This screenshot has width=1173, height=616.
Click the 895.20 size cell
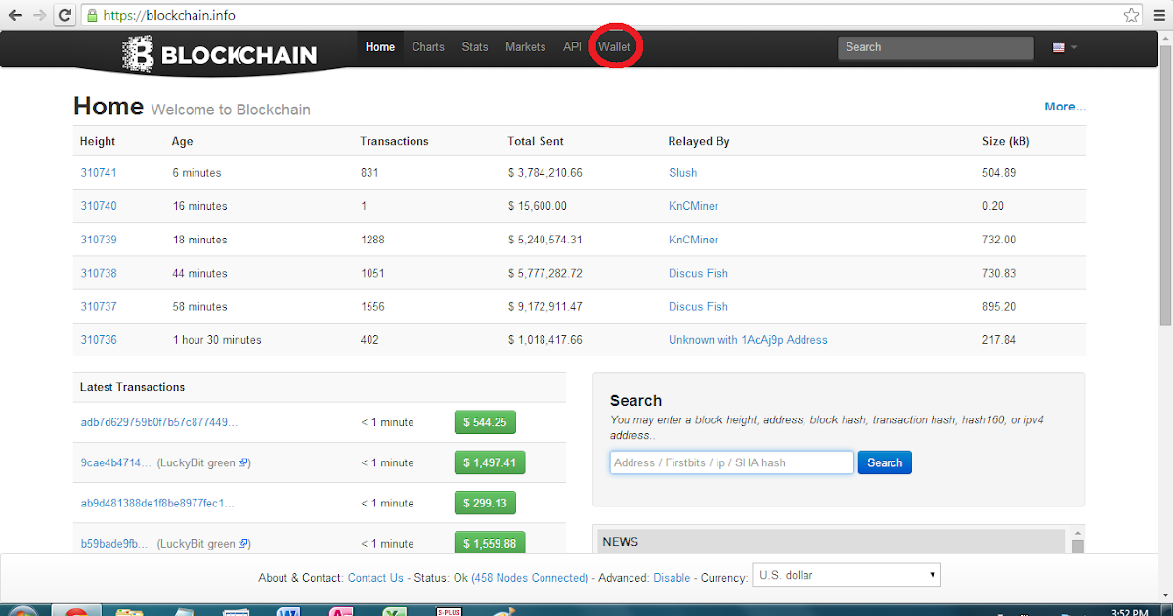(999, 306)
